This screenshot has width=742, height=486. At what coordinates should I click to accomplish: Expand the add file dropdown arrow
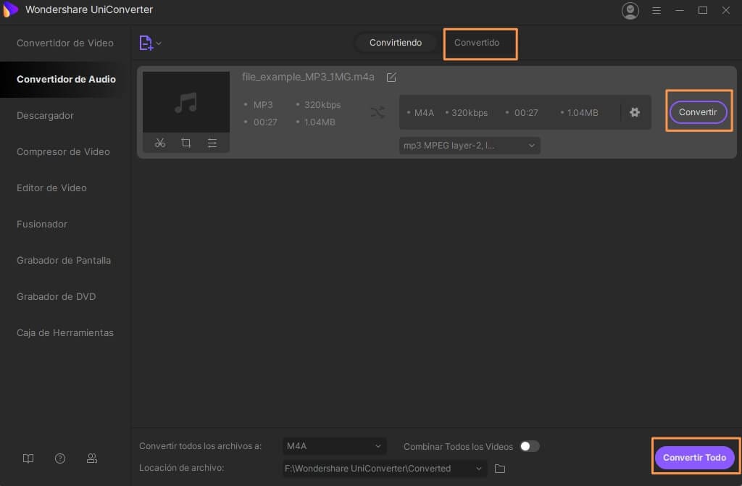(159, 43)
